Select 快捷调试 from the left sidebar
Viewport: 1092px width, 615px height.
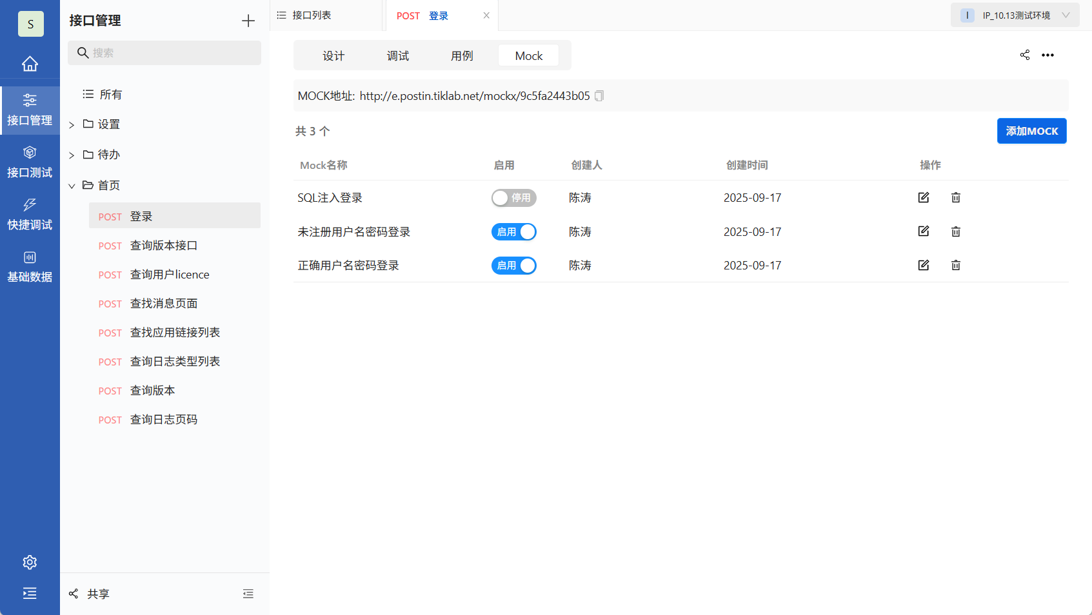point(30,213)
